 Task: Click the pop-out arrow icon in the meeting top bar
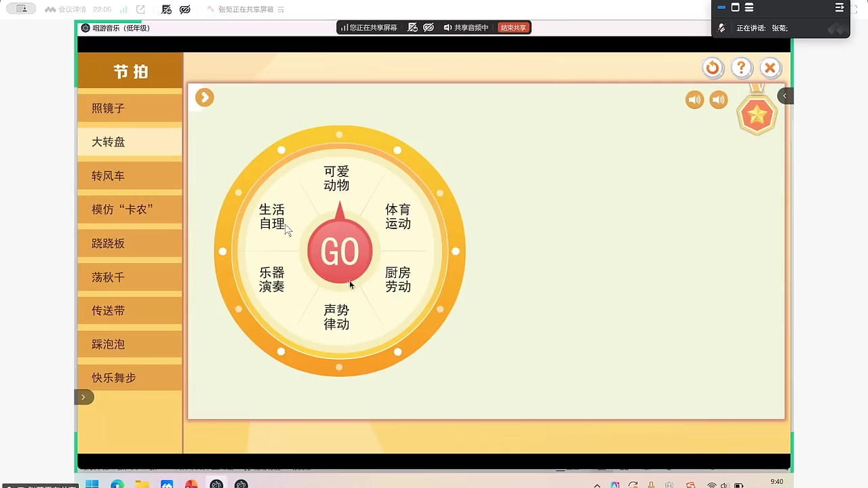[140, 9]
